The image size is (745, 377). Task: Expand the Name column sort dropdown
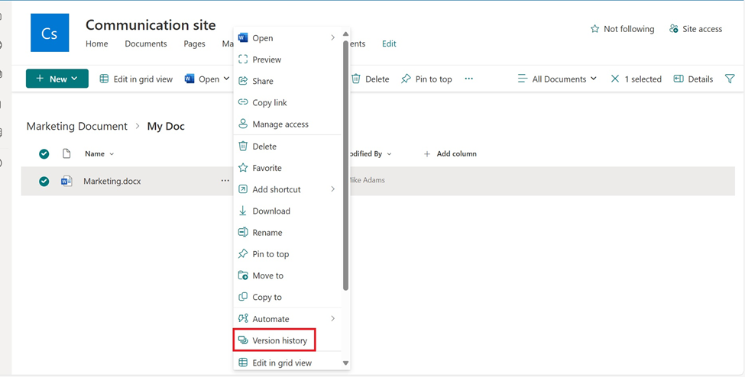point(112,154)
